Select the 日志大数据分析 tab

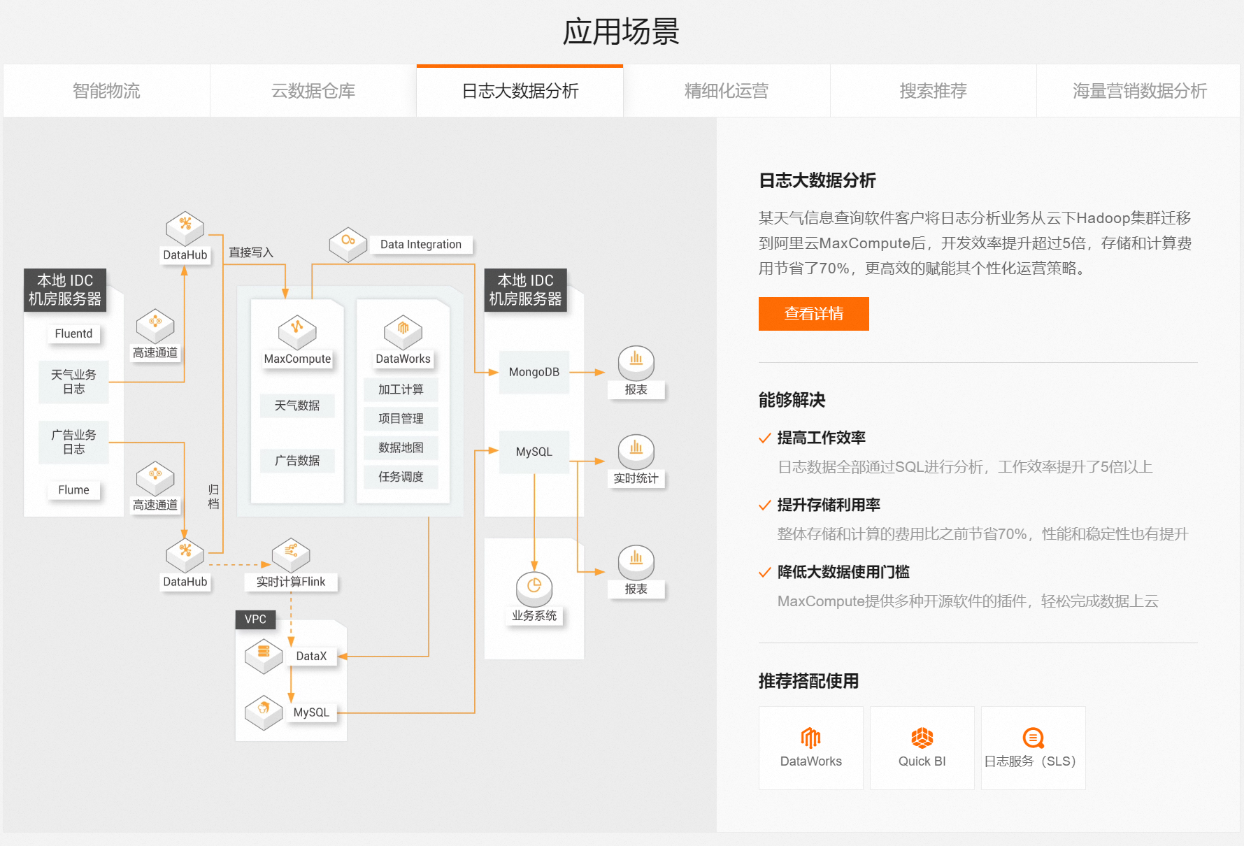[520, 91]
